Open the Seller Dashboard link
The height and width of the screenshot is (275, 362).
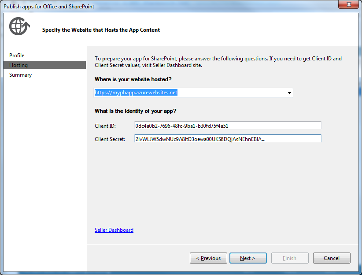tap(114, 230)
